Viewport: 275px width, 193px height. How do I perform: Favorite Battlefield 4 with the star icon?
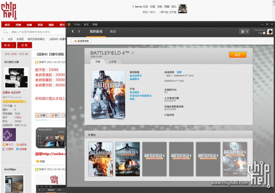[133, 53]
